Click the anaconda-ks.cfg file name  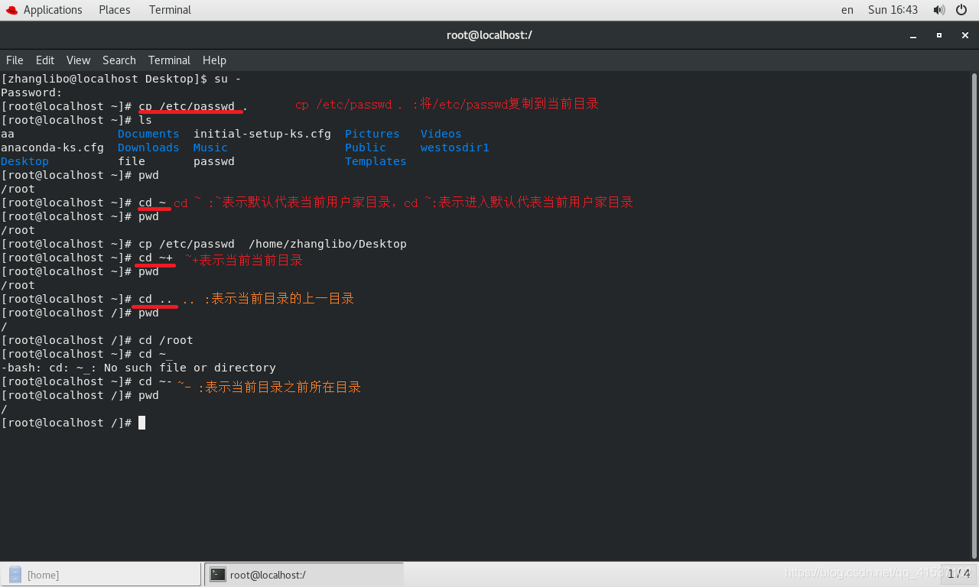[x=52, y=148]
